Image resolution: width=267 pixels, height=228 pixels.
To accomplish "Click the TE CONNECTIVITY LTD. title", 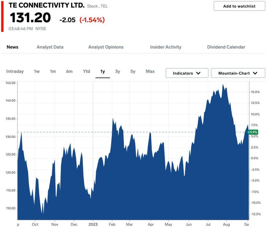I will 47,5.
